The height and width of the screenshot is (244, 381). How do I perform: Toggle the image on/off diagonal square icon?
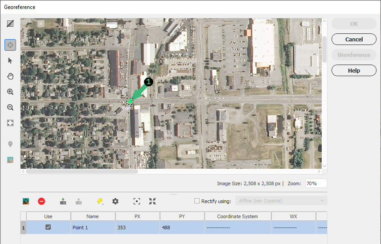10,24
